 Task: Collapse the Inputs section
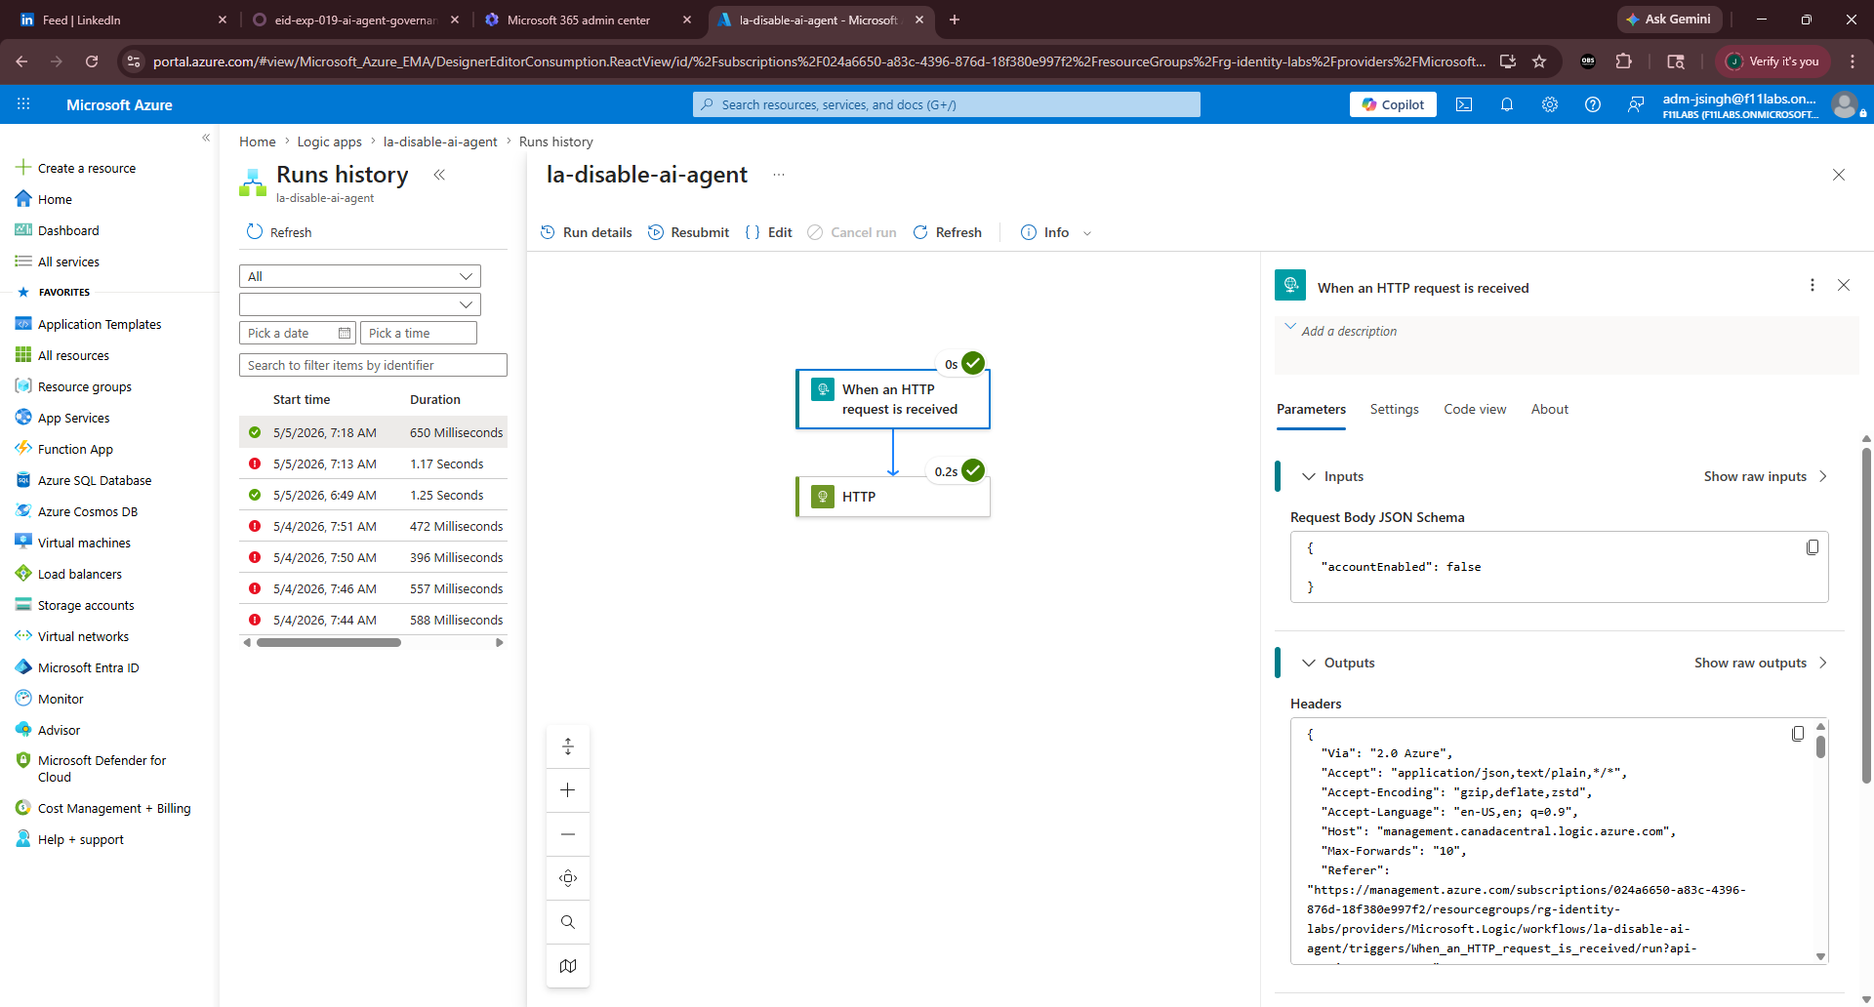[x=1309, y=476]
